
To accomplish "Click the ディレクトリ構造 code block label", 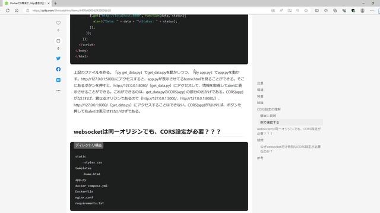I will (88, 145).
